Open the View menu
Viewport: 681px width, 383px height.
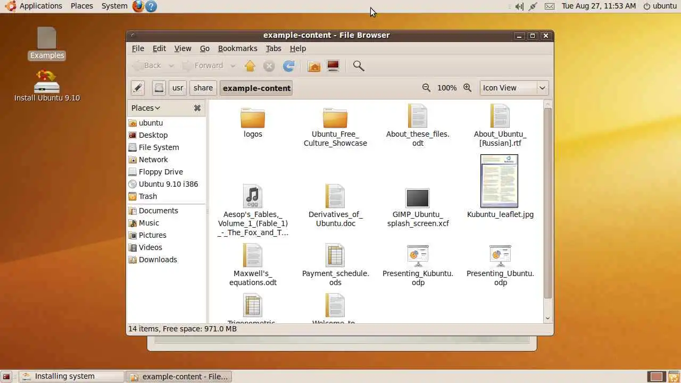(182, 48)
